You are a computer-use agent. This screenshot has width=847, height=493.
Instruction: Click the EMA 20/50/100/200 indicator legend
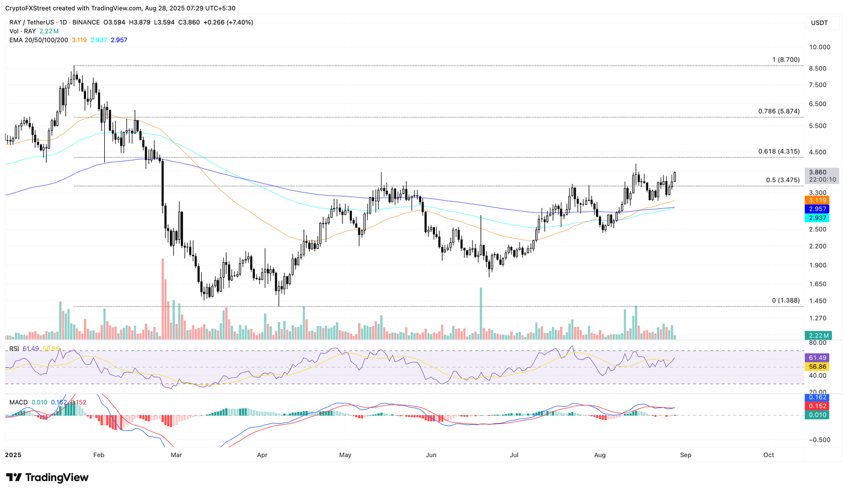[39, 40]
